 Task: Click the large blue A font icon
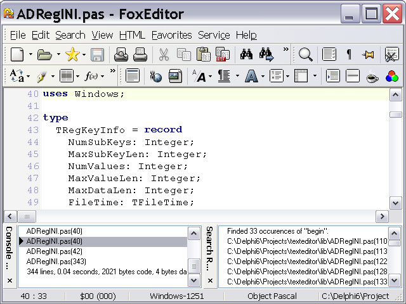coord(251,76)
